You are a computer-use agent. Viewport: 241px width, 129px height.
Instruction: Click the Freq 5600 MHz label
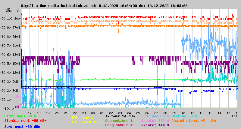(119, 125)
